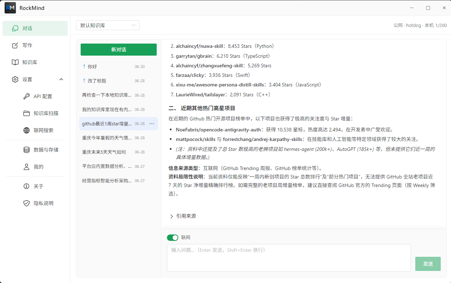This screenshot has height=283, width=451.
Task: Click the alchaincyf/zhangxuefeng-skill list entry
Action: click(x=221, y=66)
